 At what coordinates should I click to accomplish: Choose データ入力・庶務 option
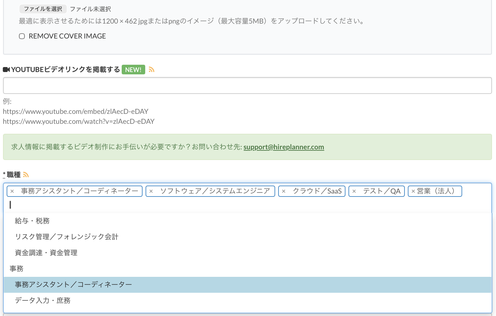tap(43, 301)
